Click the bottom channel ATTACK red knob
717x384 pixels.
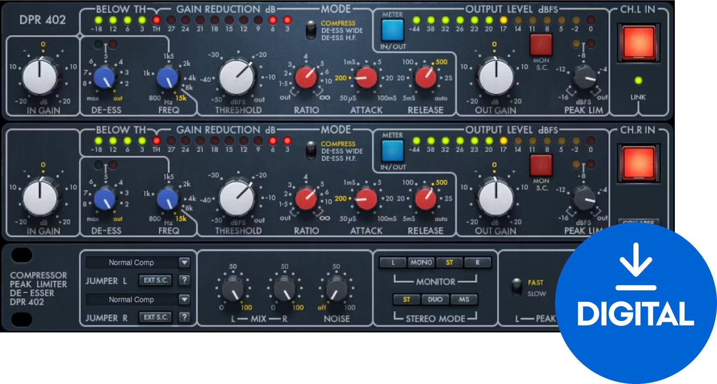pos(366,199)
